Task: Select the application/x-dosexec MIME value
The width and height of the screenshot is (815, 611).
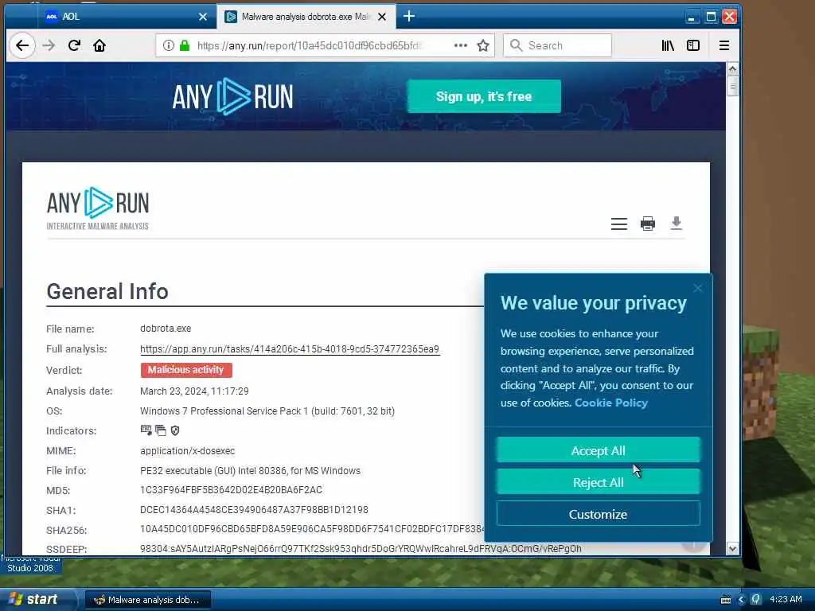Action: (x=188, y=451)
